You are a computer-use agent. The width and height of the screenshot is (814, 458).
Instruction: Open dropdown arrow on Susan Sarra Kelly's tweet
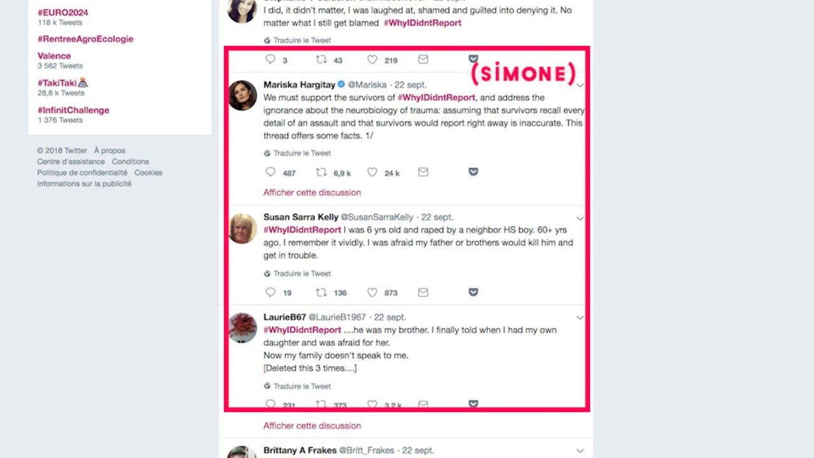[x=580, y=218]
